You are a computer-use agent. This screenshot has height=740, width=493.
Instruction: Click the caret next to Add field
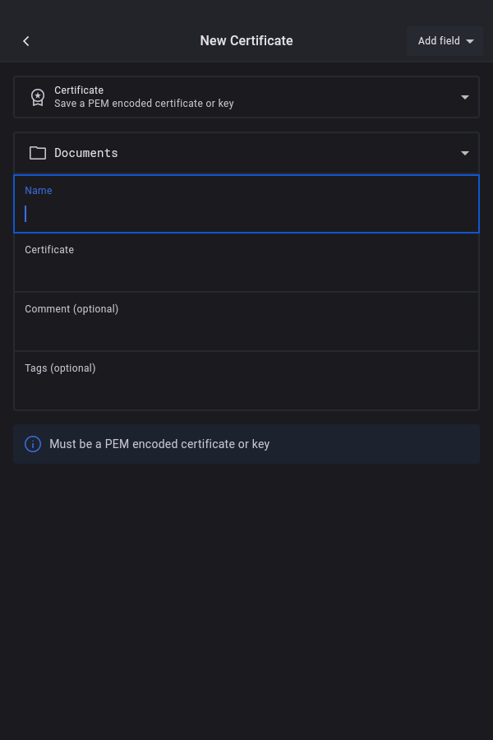point(470,41)
